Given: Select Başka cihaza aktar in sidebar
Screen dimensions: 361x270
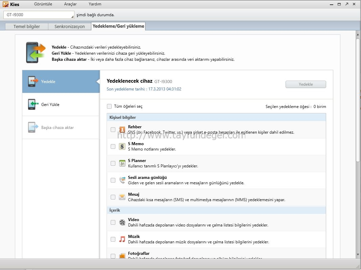Looking at the screenshot, I should [61, 128].
